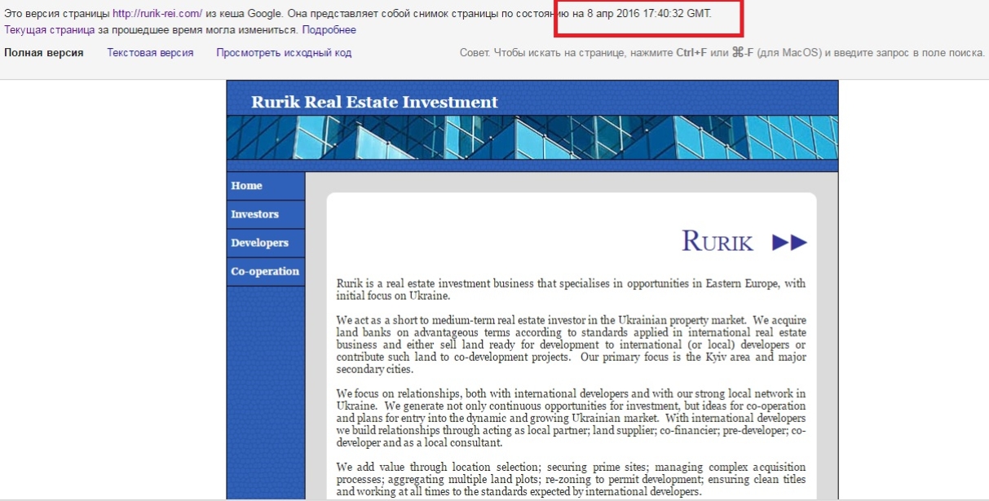Viewport: 989px width, 501px height.
Task: Switch to "Текстовая версия"
Action: pyautogui.click(x=150, y=53)
